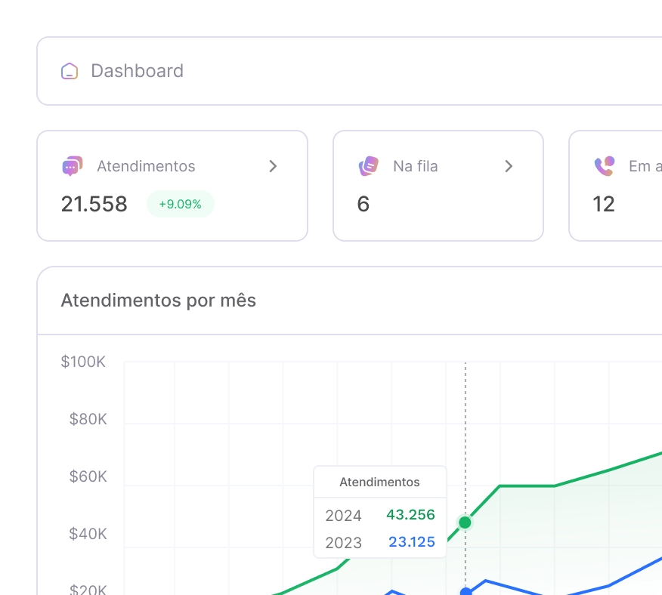
Task: Click the blue 2023 data point
Action: pyautogui.click(x=466, y=591)
